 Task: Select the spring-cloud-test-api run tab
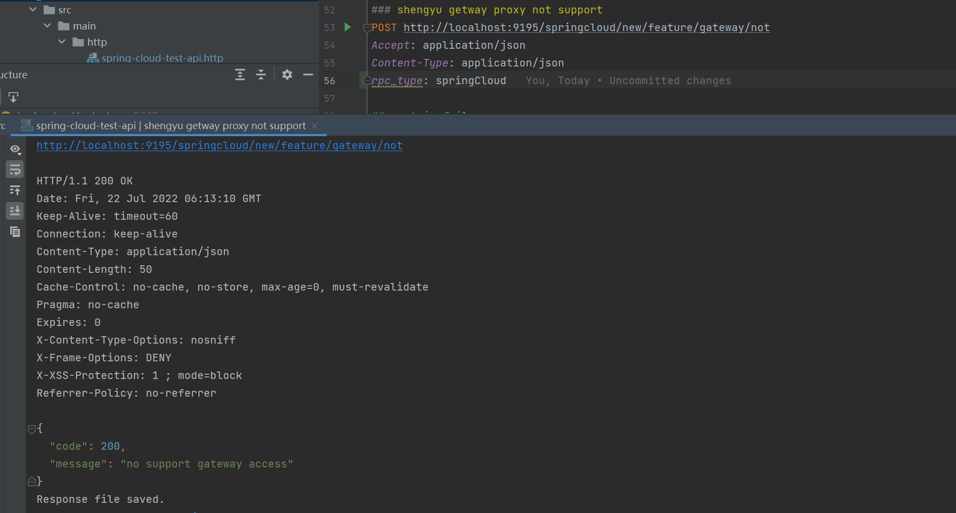pyautogui.click(x=170, y=126)
